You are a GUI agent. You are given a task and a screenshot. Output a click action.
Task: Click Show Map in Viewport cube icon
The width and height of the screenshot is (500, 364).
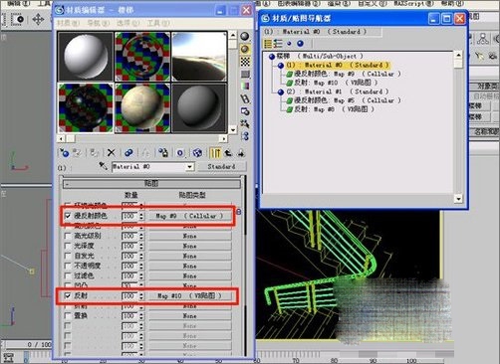click(x=197, y=153)
